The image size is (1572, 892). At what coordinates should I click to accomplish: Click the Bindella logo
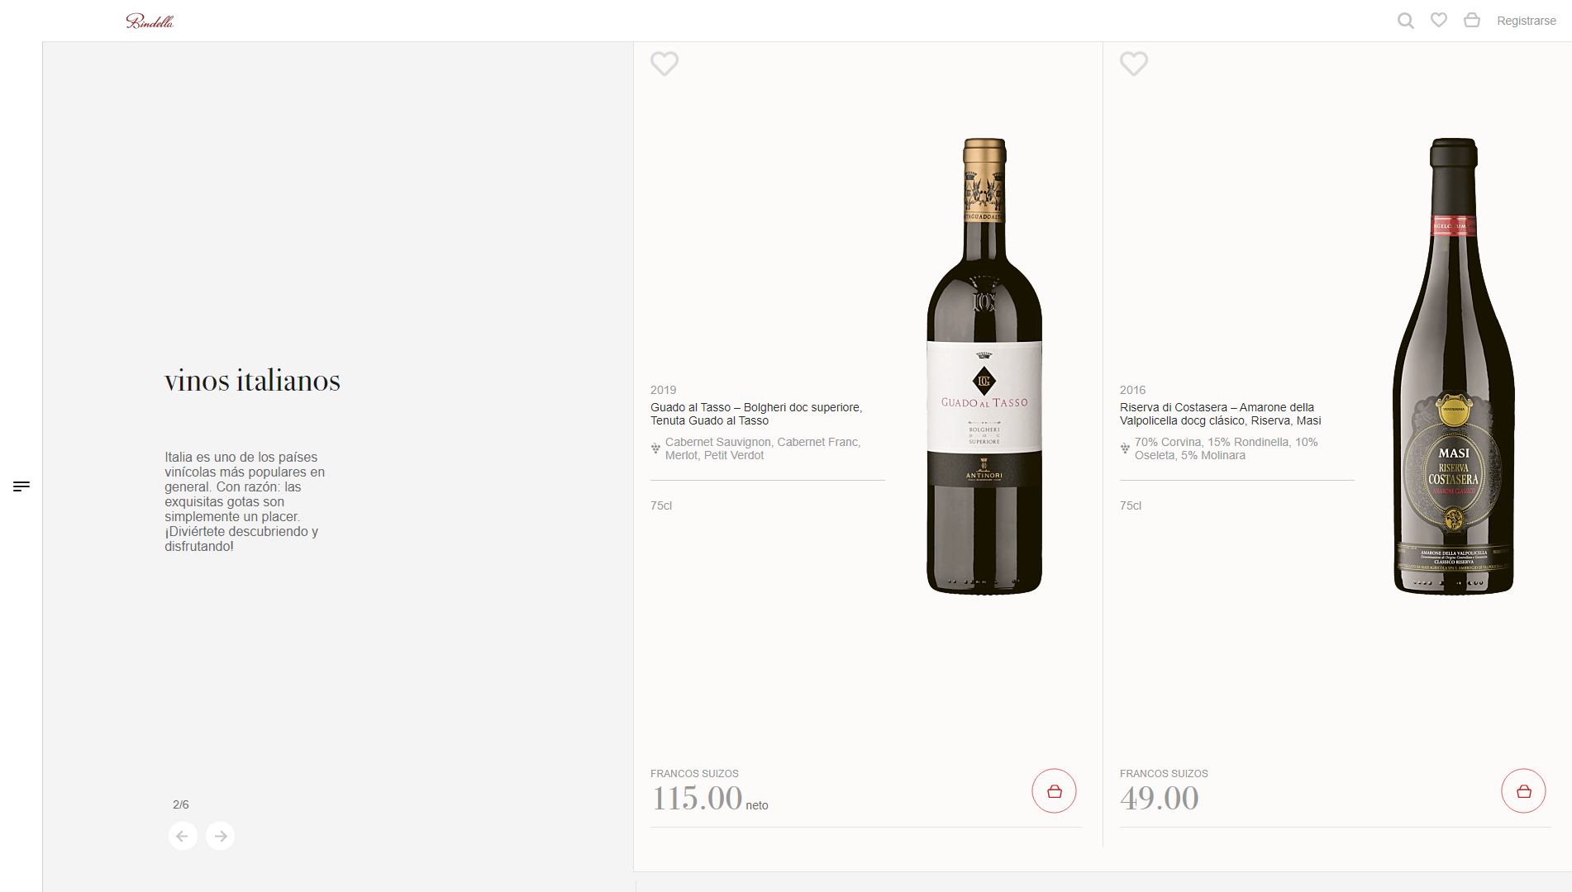(150, 20)
